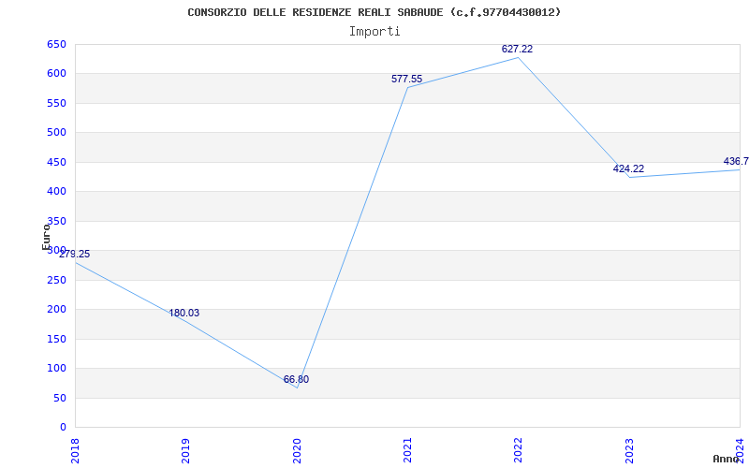Select the 2020 x-axis year label

(x=296, y=451)
